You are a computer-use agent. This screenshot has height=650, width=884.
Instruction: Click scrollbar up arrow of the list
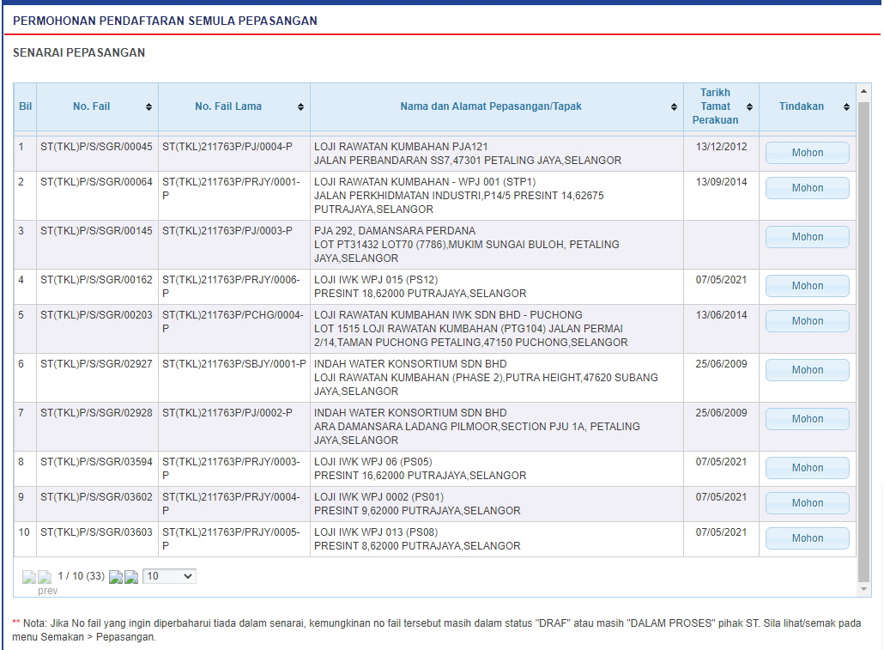[x=863, y=91]
